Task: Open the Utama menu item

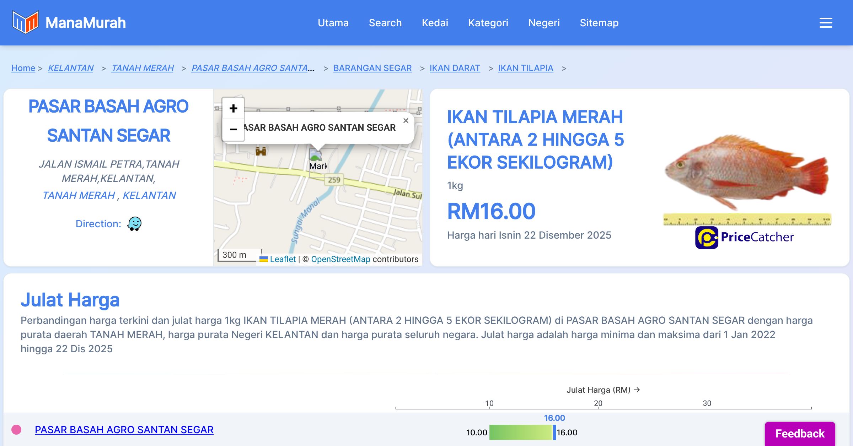Action: click(x=333, y=23)
